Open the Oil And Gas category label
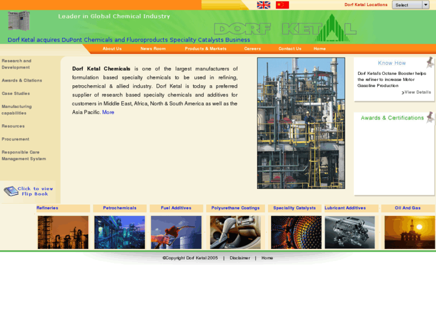This screenshot has width=436, height=327. pos(408,208)
